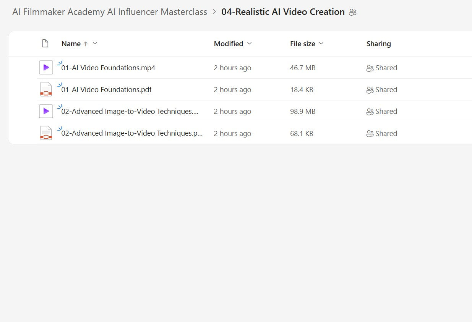Select the 04-Realistic AI Video Creation breadcrumb
Image resolution: width=472 pixels, height=322 pixels.
point(283,12)
